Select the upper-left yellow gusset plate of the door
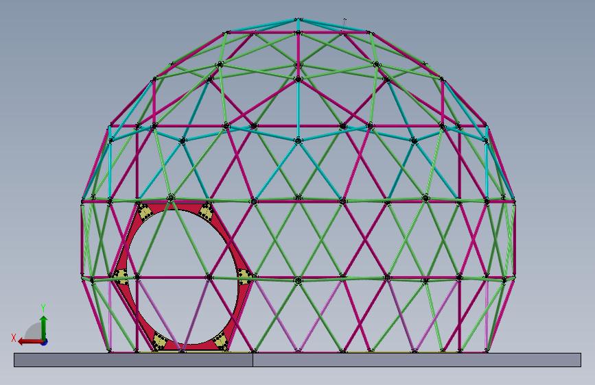 144,212
